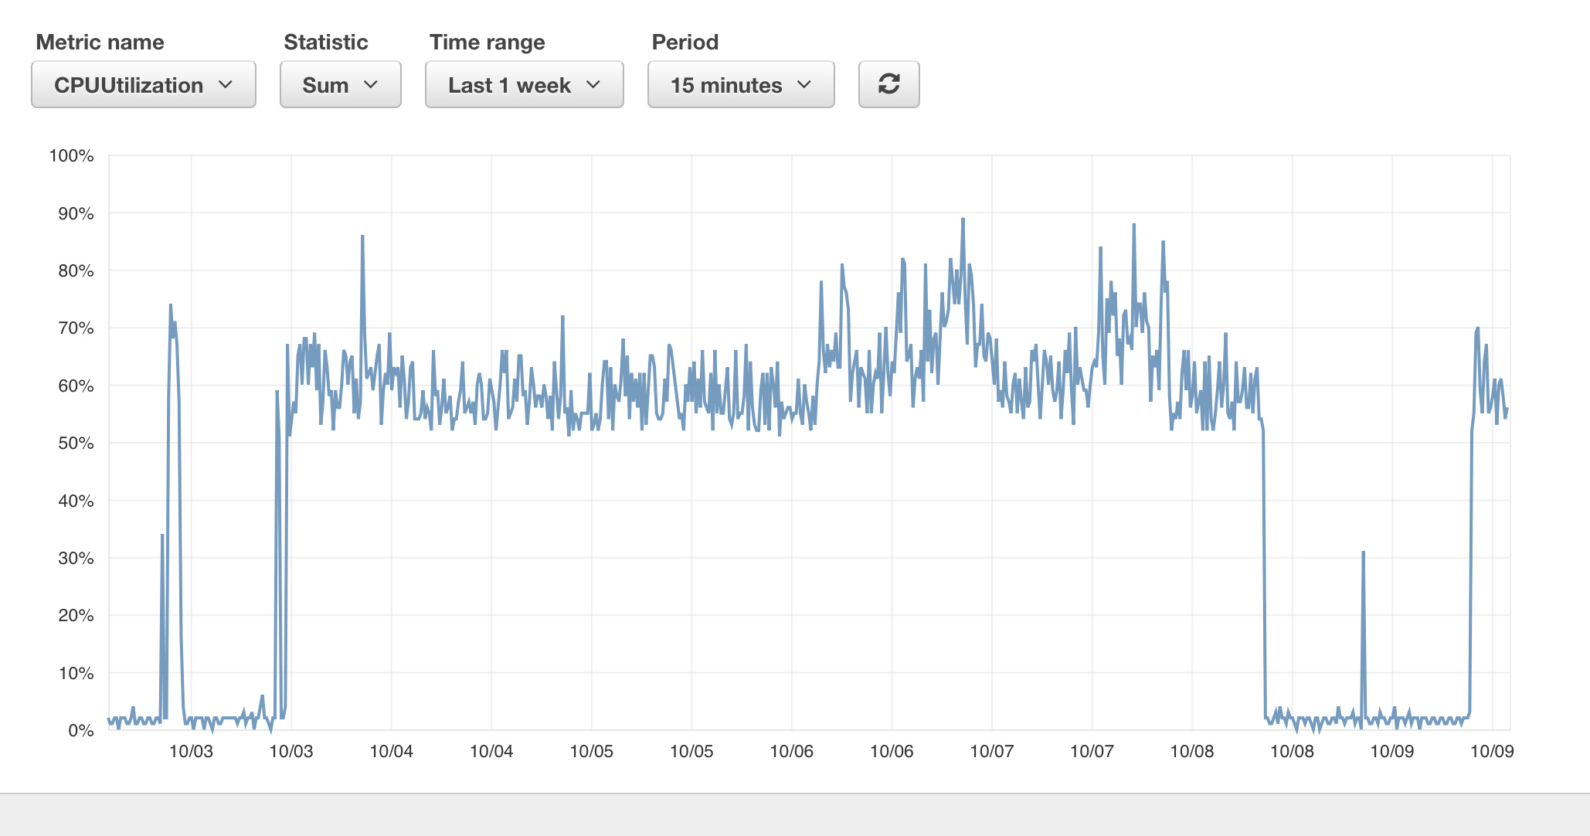This screenshot has height=836, width=1590.
Task: Click the Statistic label text
Action: tap(325, 42)
